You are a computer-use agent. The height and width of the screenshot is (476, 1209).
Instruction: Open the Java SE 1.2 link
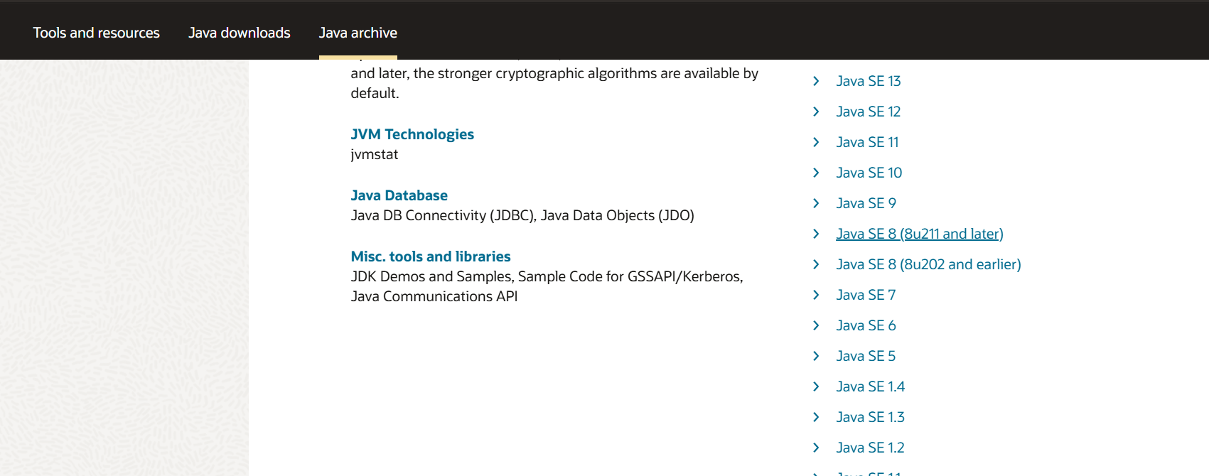871,448
